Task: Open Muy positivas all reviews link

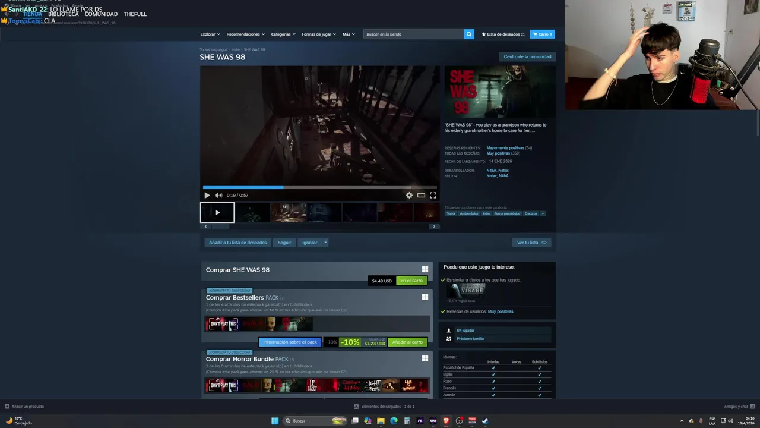Action: coord(498,153)
